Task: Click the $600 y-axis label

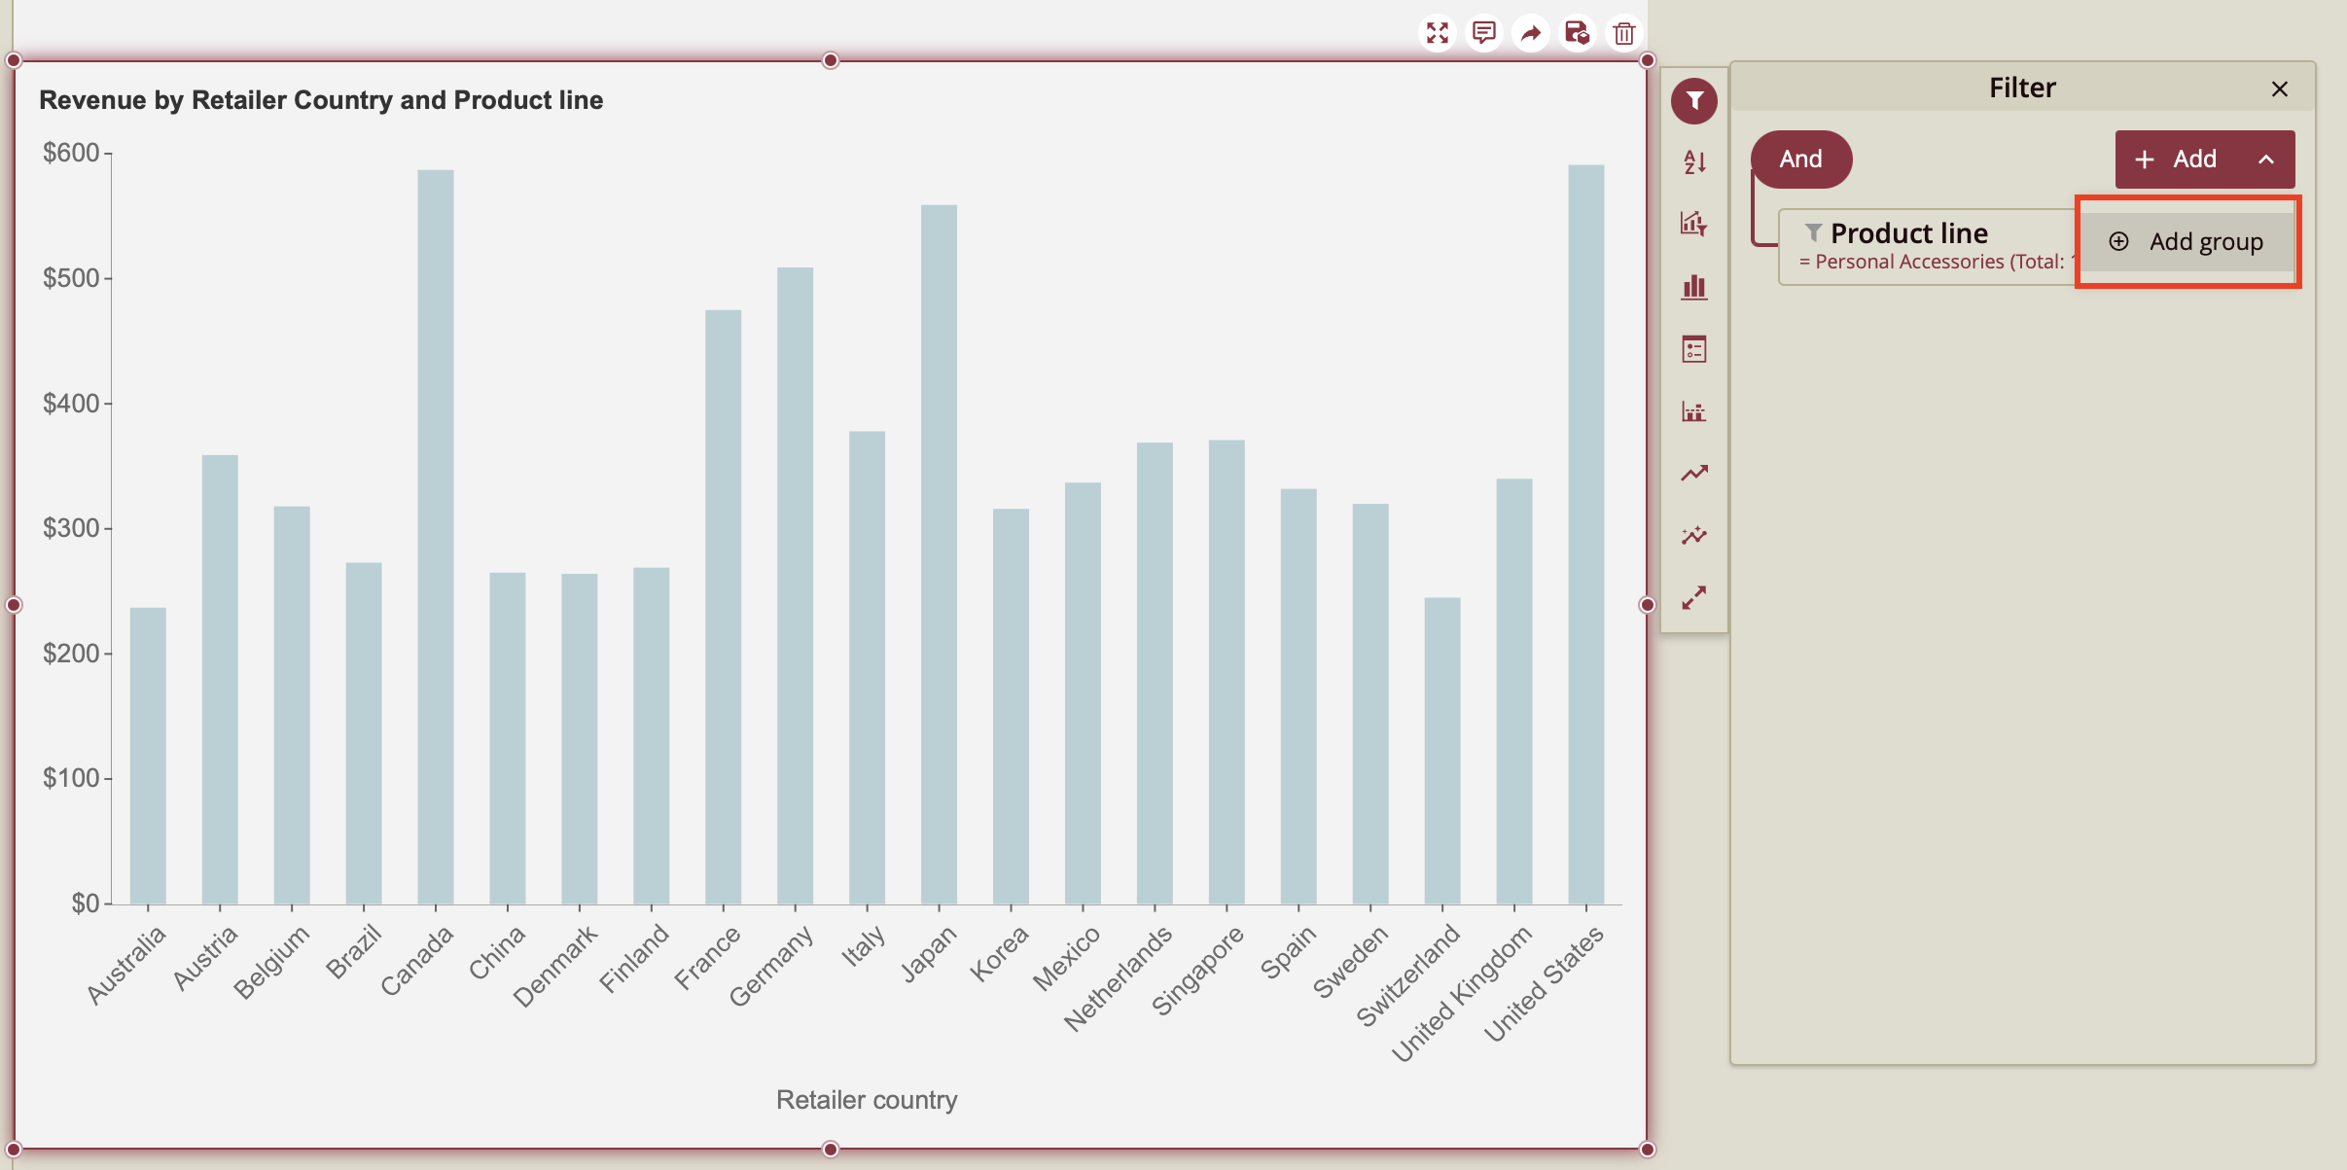Action: pyautogui.click(x=71, y=153)
